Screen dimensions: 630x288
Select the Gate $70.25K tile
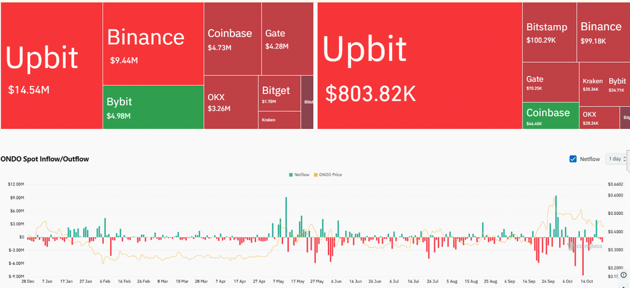click(x=551, y=82)
